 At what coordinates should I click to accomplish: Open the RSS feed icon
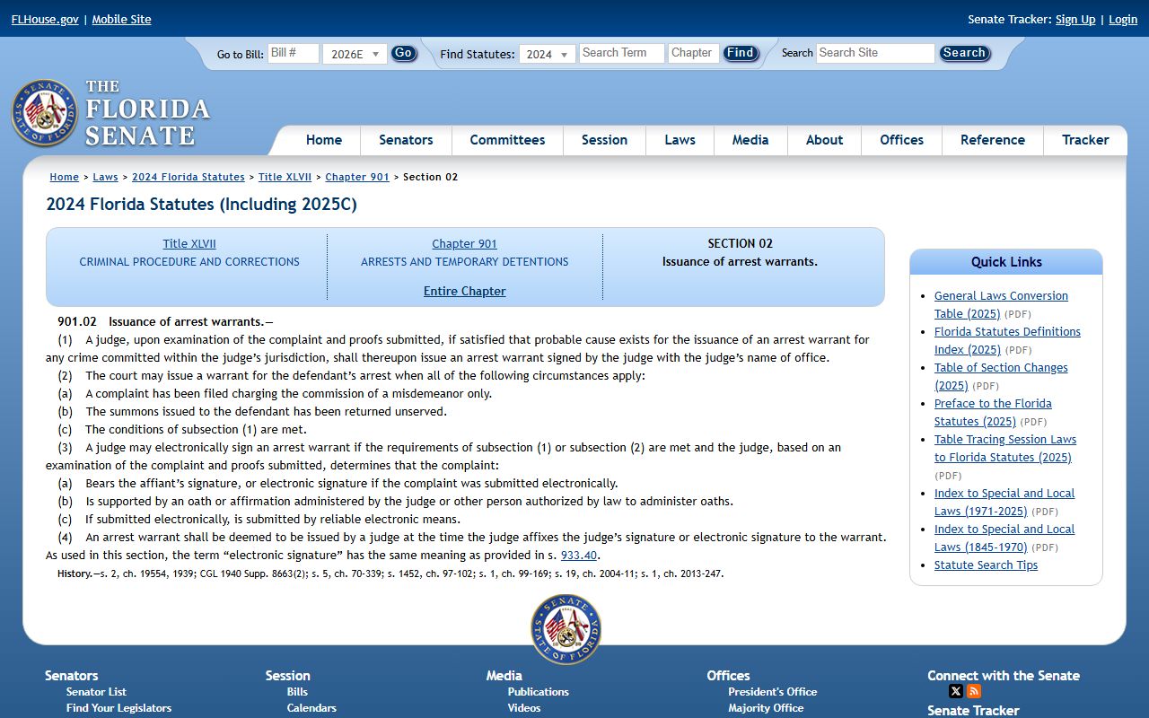pos(974,691)
